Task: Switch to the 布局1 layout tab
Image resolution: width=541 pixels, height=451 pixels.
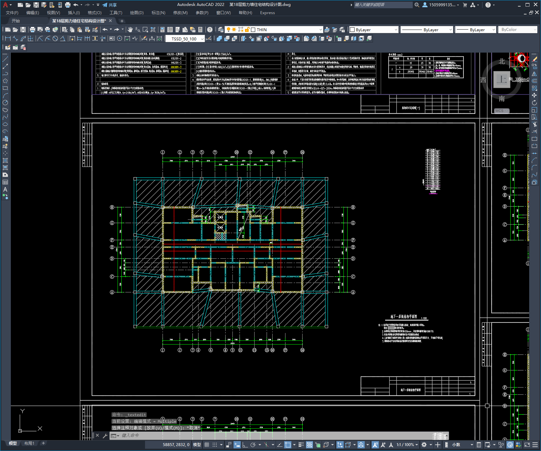Action: point(29,443)
